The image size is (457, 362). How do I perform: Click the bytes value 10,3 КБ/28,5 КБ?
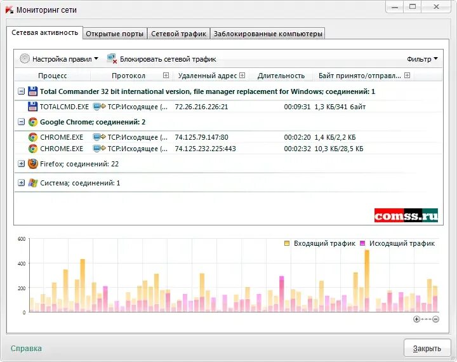coord(339,149)
